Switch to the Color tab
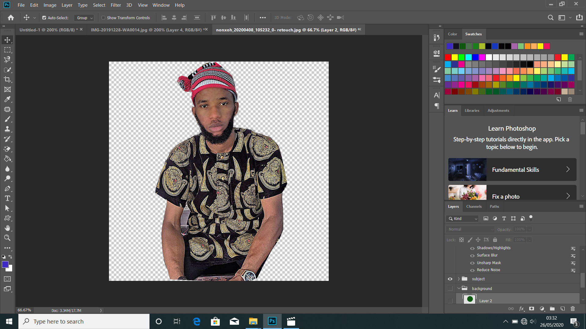 452,34
